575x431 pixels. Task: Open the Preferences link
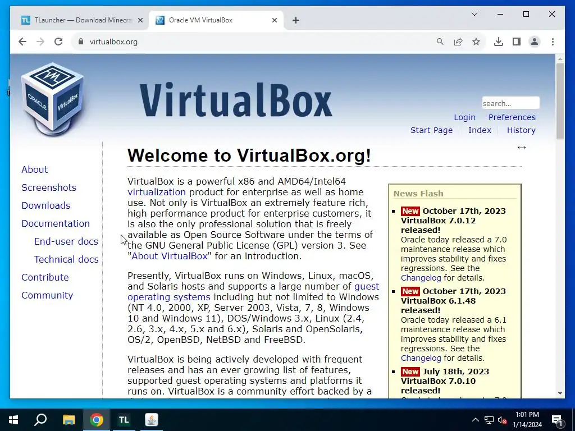pyautogui.click(x=512, y=117)
